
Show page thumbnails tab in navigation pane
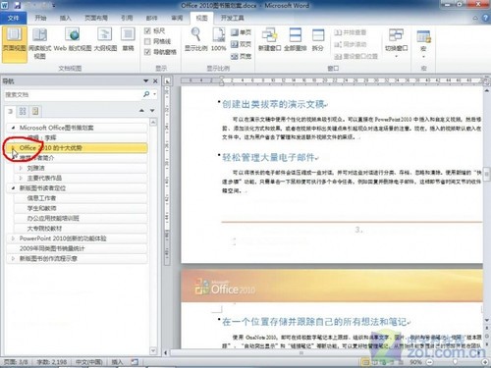point(23,111)
